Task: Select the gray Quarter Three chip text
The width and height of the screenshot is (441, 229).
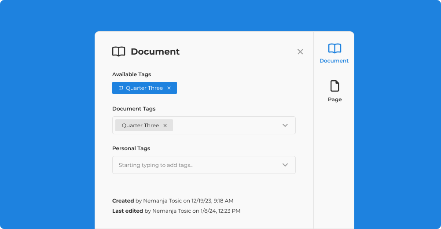Action: pos(140,126)
